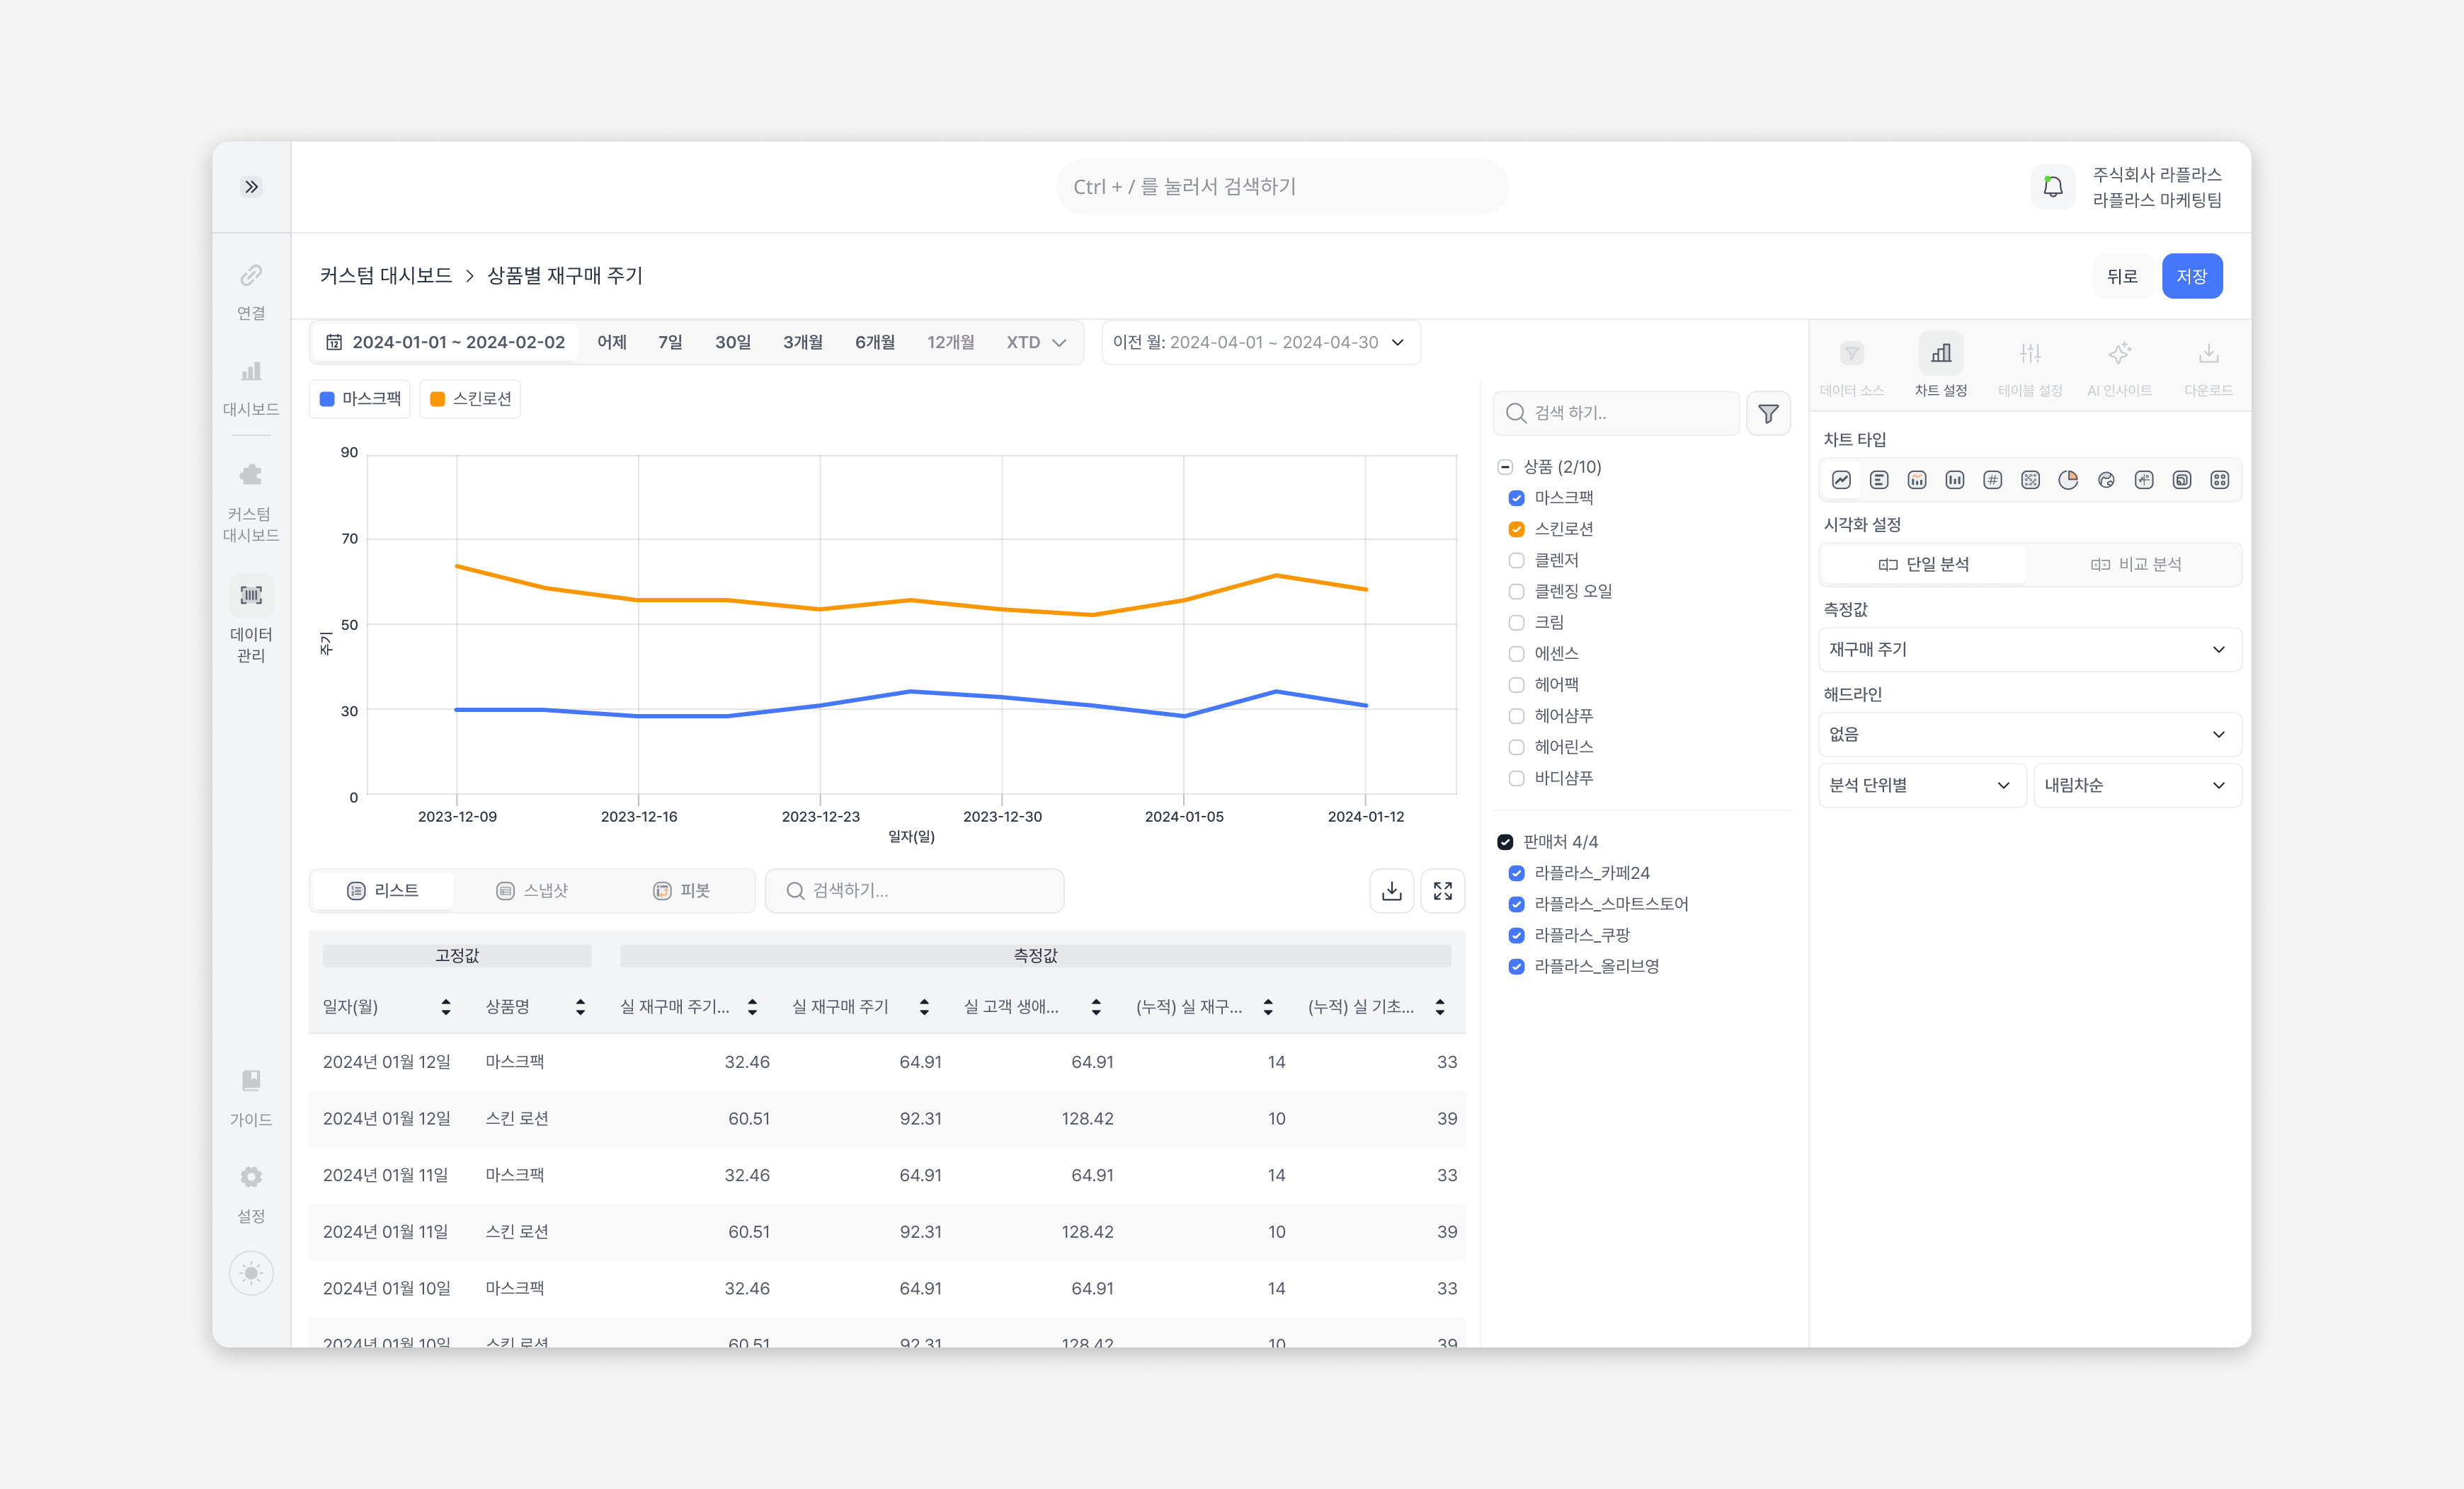Viewport: 2464px width, 1489px height.
Task: Click the Ctrl + / global search field
Action: 1282,187
